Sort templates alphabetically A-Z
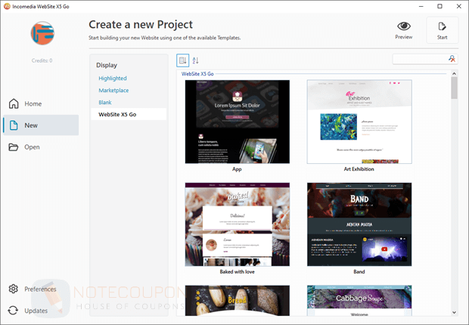Screen dimensions: 469x325 click(x=196, y=60)
